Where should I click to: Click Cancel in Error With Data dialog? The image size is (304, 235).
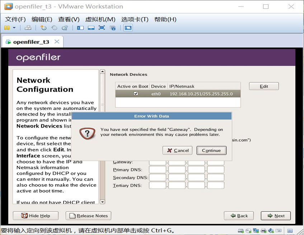(x=177, y=151)
